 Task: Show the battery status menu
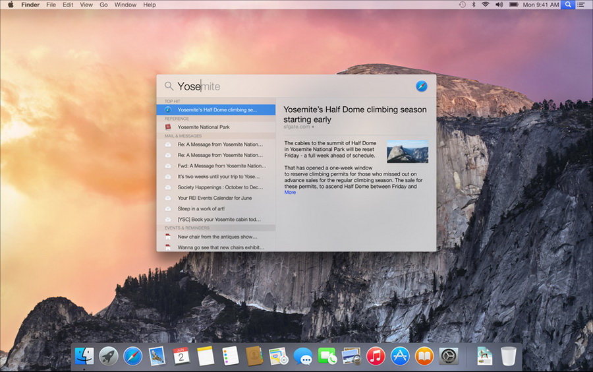[x=513, y=5]
